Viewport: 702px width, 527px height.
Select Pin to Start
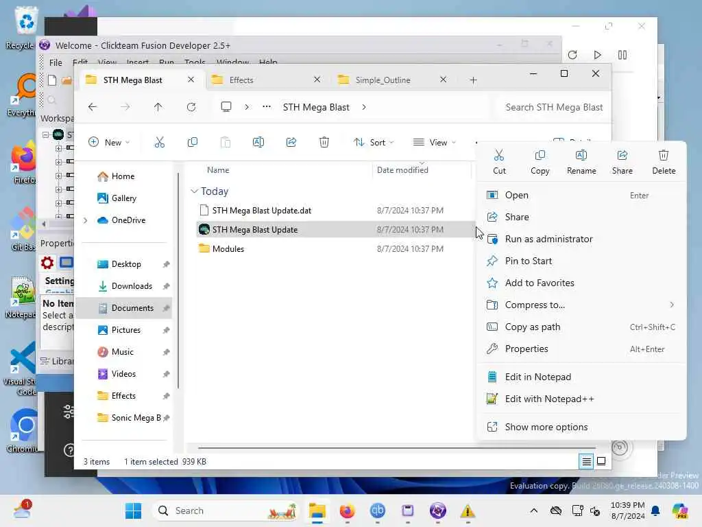point(581,261)
